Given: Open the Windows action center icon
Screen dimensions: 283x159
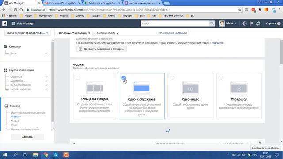Looking at the screenshot, I should point(276,155).
